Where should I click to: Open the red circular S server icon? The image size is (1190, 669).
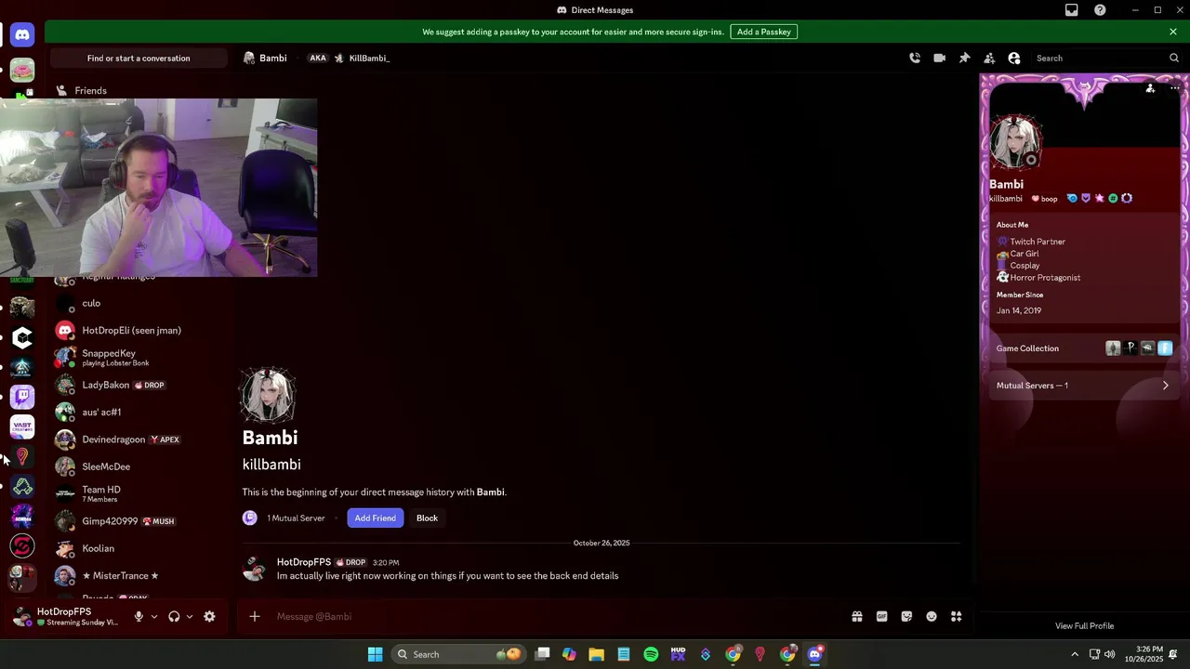[x=22, y=545]
